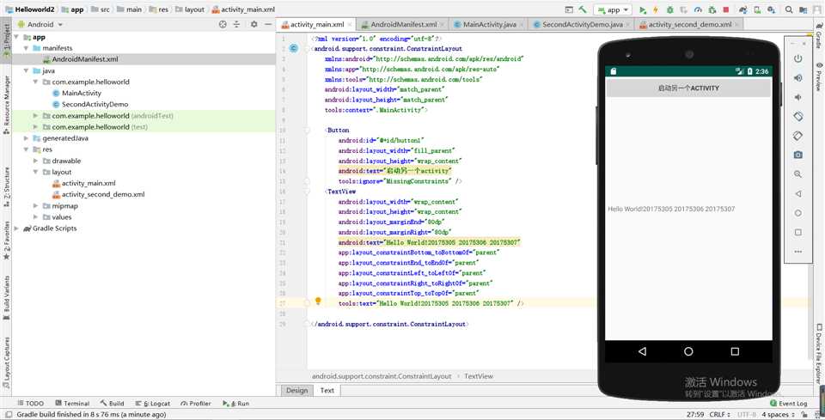Click emulator sidebar volume up icon
Screen dimensions: 825x420
[798, 78]
